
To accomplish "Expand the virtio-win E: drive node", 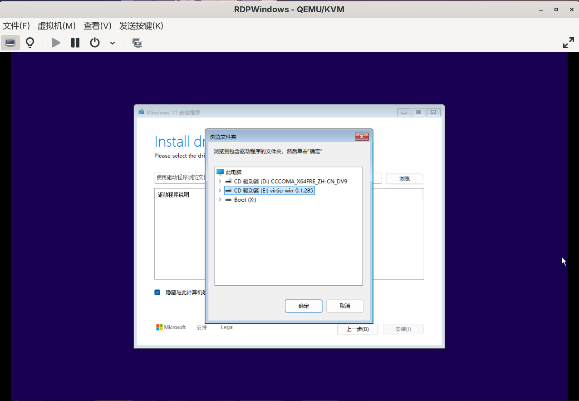I will 220,191.
